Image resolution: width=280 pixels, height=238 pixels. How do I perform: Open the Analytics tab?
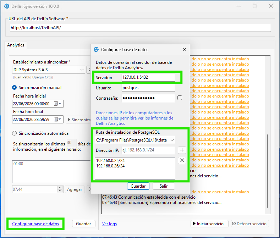(x=16, y=45)
